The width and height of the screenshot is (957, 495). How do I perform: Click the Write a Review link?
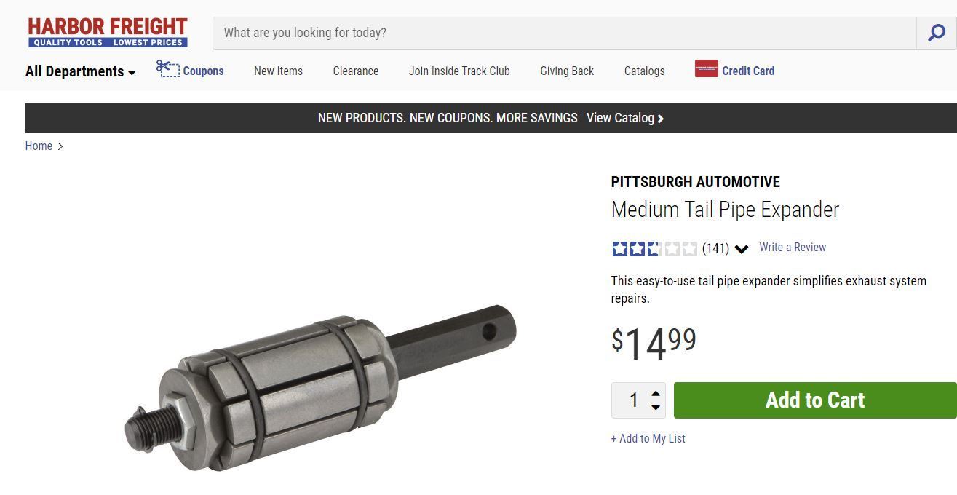[x=793, y=247]
